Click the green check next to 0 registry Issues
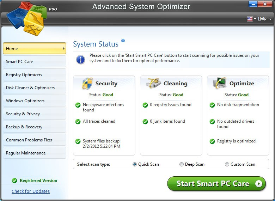This screenshot has width=275, height=201. pyautogui.click(x=145, y=105)
